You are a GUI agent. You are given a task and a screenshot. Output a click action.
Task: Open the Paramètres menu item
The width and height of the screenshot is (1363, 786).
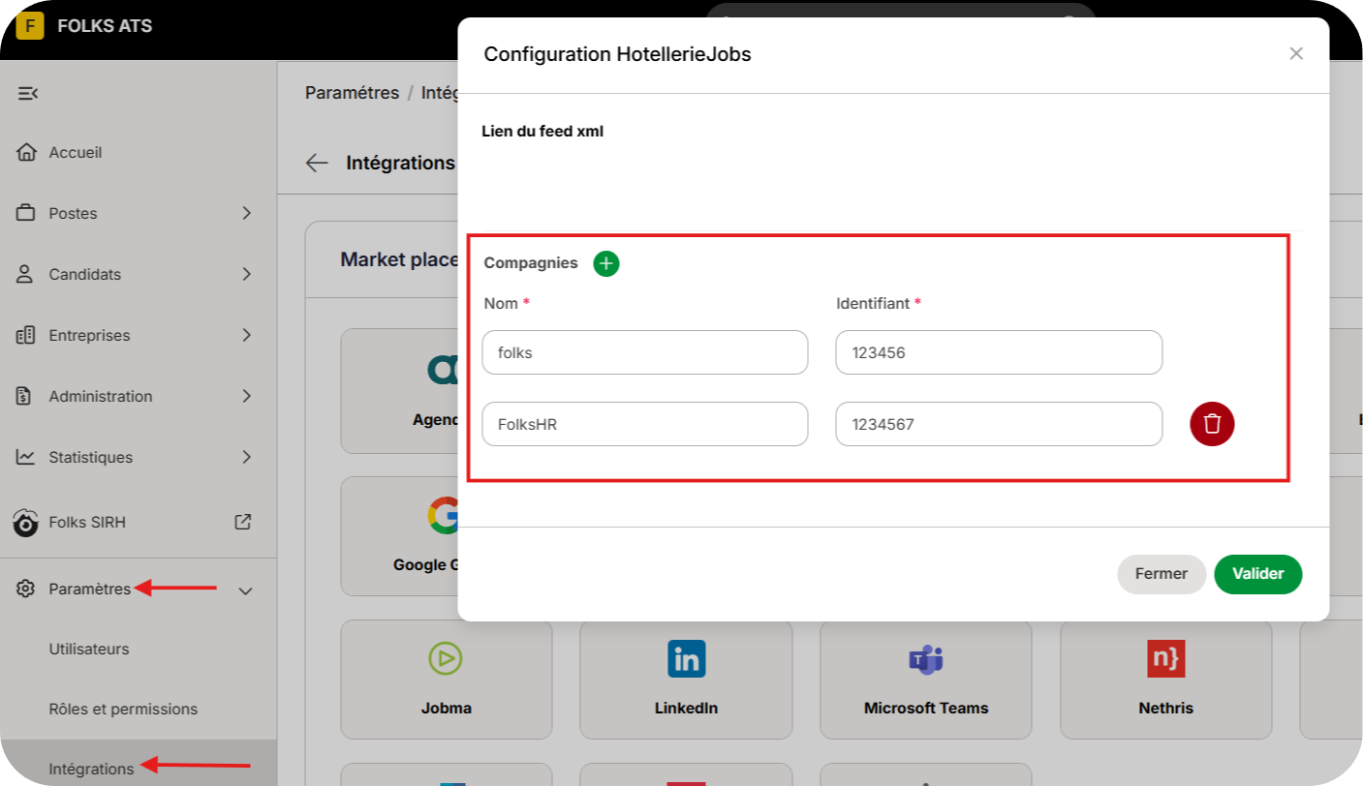coord(138,589)
